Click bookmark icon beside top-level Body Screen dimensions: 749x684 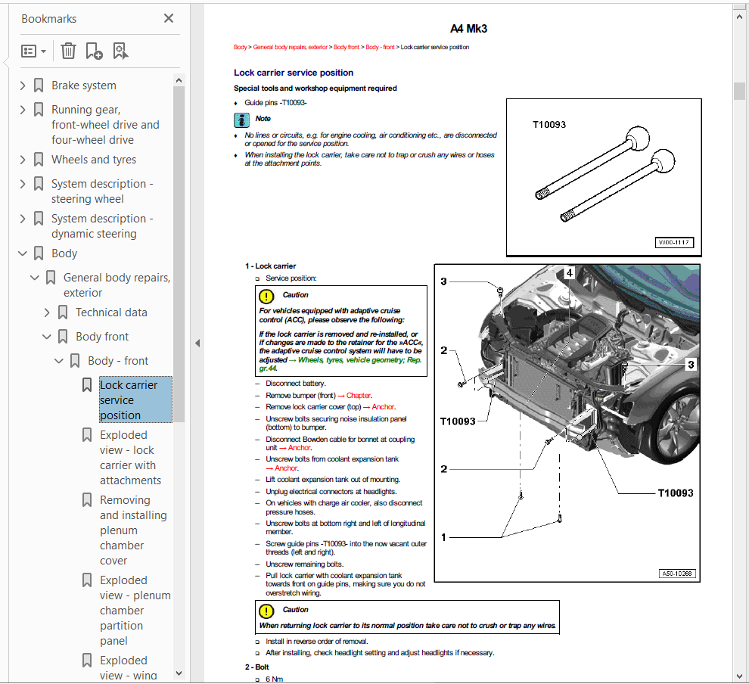(39, 253)
